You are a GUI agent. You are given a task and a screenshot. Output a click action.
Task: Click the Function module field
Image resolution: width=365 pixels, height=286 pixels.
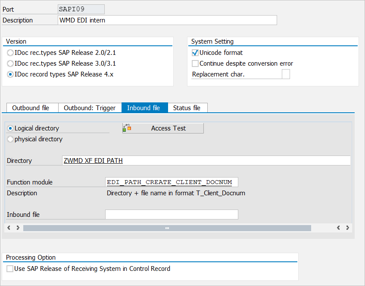point(172,182)
